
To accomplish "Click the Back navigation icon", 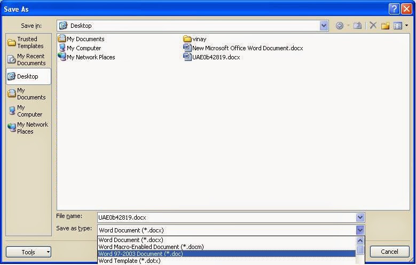I will click(x=339, y=26).
